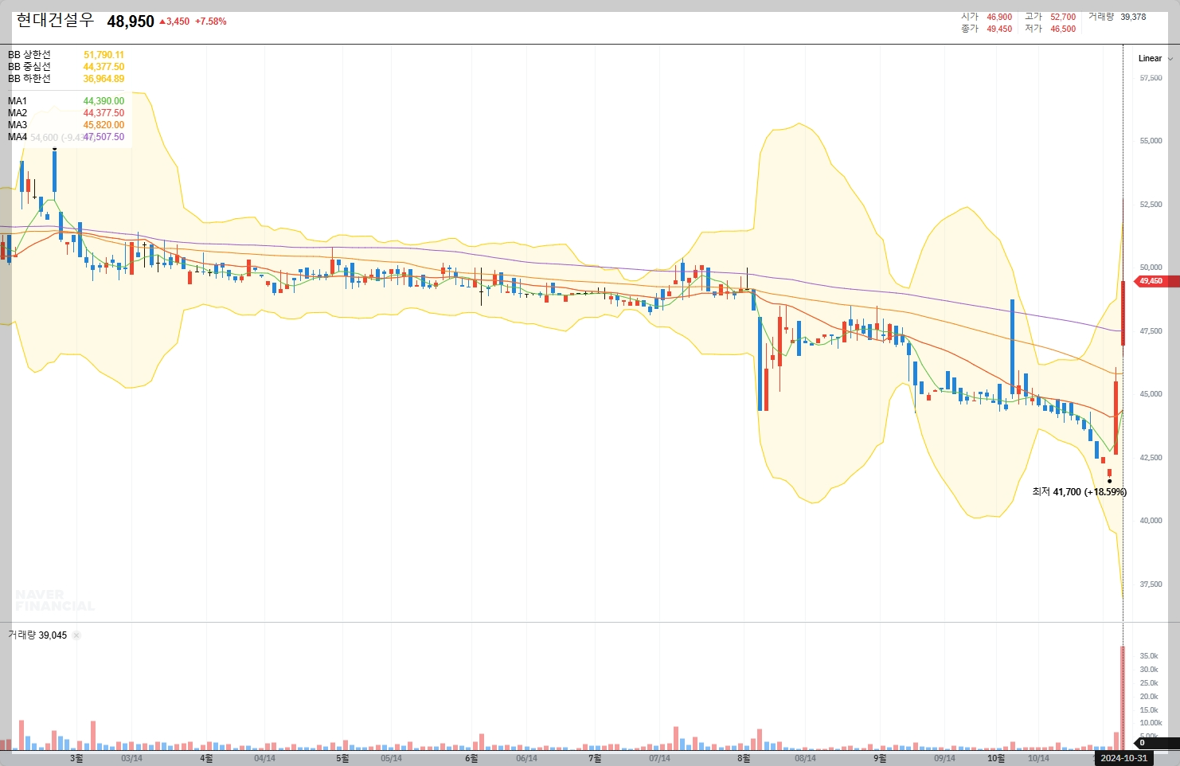Click the 최저 41,700 (+18.59%) low marker
Screen dimensions: 1180x766
(x=1079, y=492)
